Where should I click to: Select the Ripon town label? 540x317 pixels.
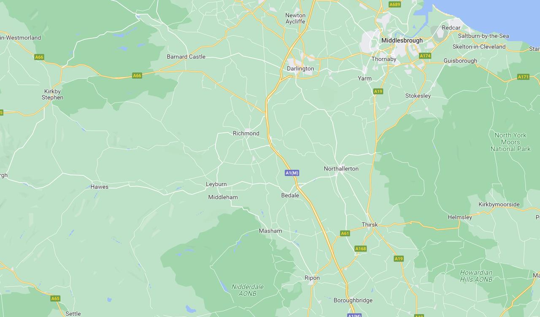pyautogui.click(x=312, y=278)
